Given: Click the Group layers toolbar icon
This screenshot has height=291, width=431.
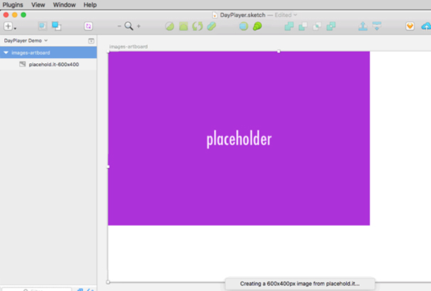Looking at the screenshot, I should point(41,26).
